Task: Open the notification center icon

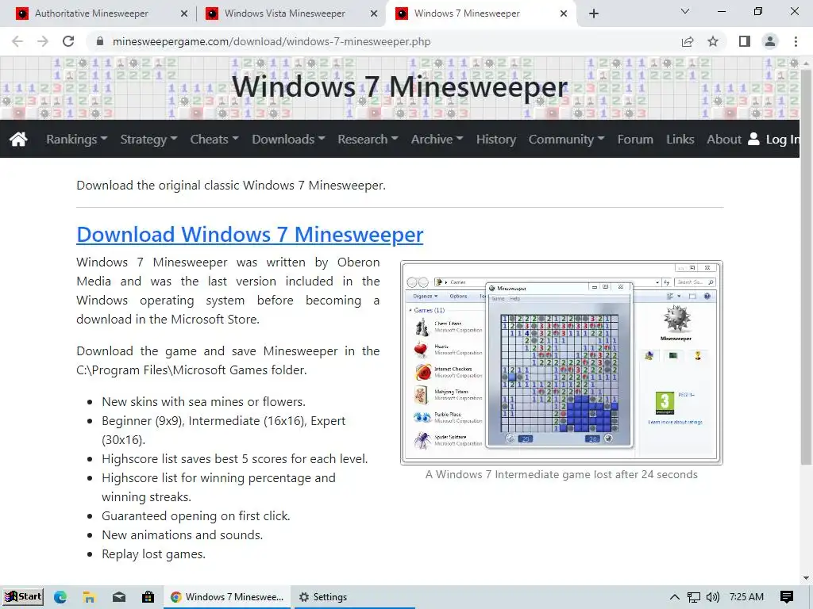Action: [x=787, y=596]
